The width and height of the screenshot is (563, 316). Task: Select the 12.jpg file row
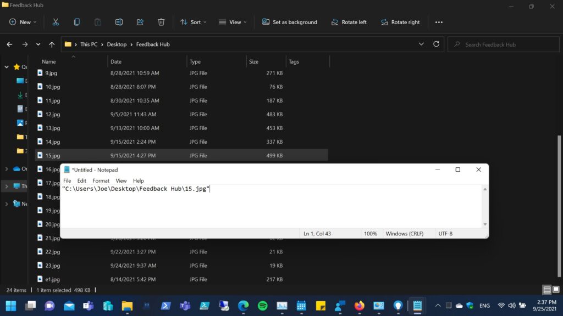53,114
